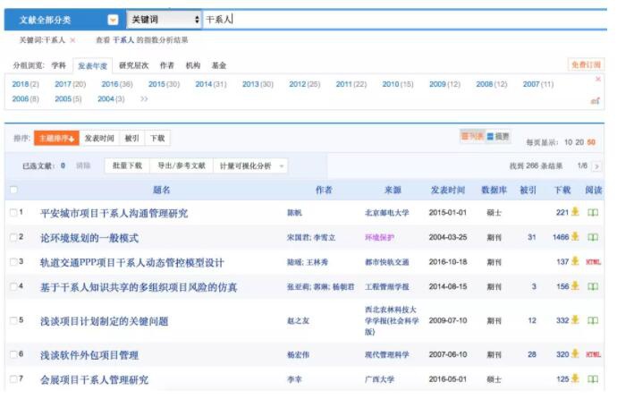Click the 批量下载 button

127,166
